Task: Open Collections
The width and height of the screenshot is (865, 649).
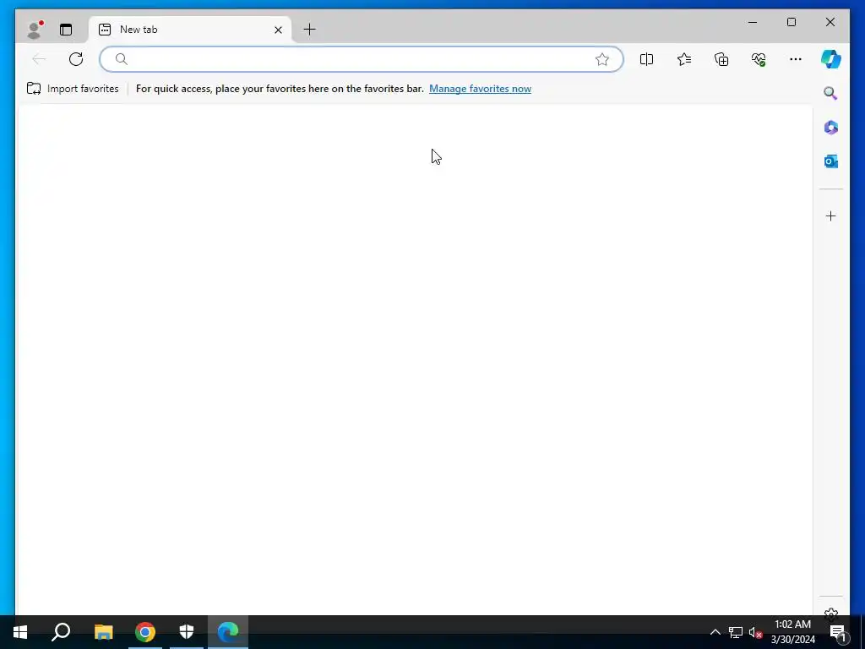Action: (x=721, y=59)
